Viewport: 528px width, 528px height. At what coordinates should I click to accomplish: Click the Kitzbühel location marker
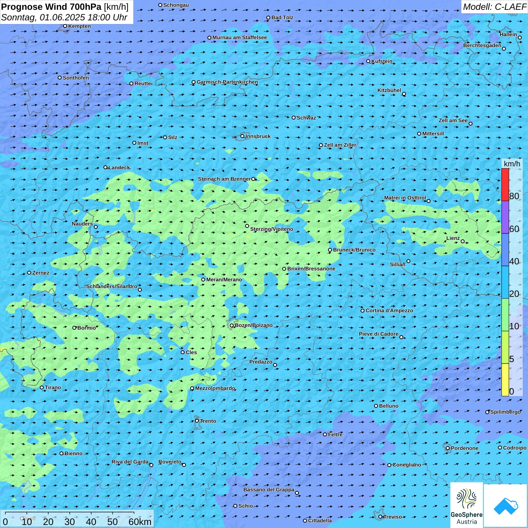(x=404, y=94)
